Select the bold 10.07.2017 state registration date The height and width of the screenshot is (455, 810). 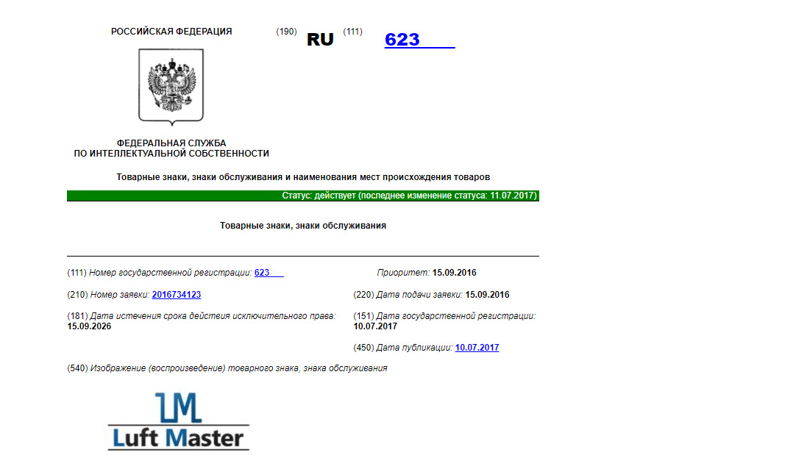click(x=375, y=326)
